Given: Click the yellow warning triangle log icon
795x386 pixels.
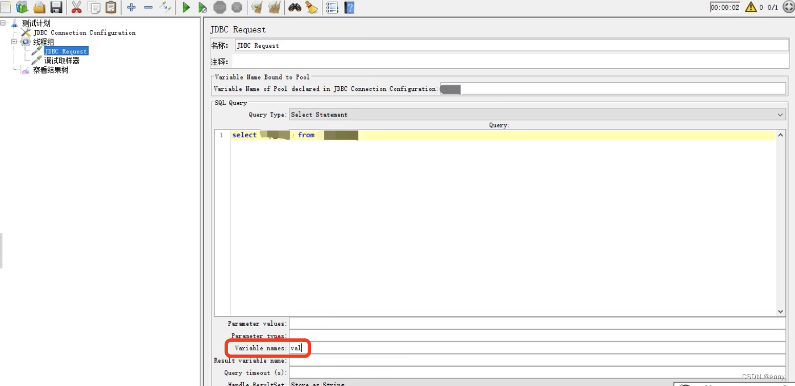Looking at the screenshot, I should tap(751, 7).
